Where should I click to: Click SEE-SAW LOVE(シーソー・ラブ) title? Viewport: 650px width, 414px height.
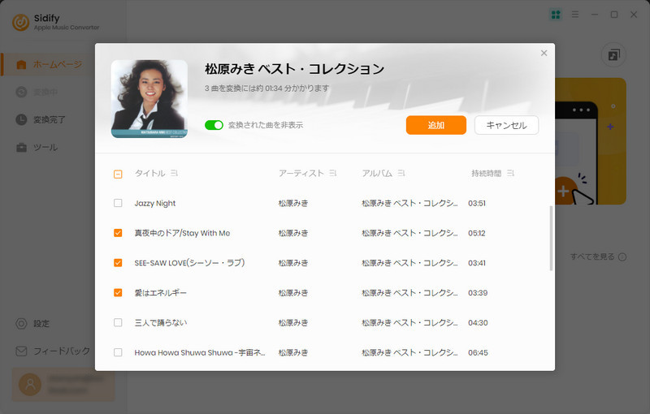point(189,263)
